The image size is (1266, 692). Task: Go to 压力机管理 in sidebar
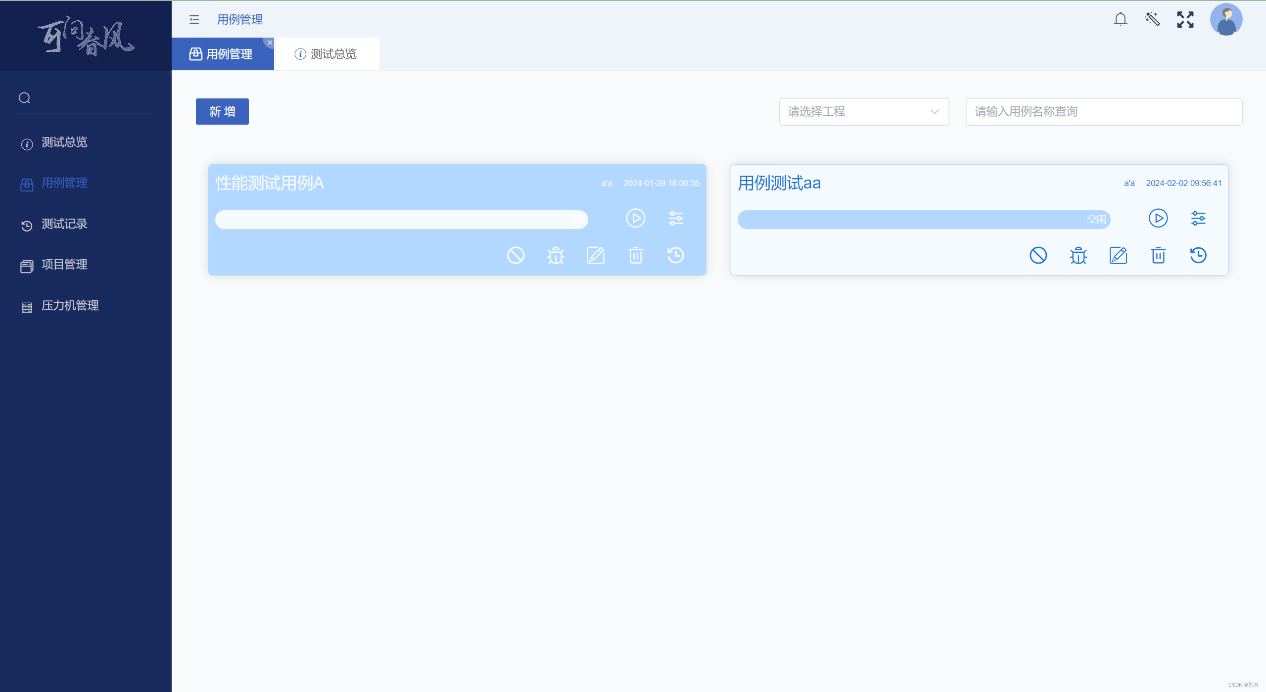click(x=70, y=306)
